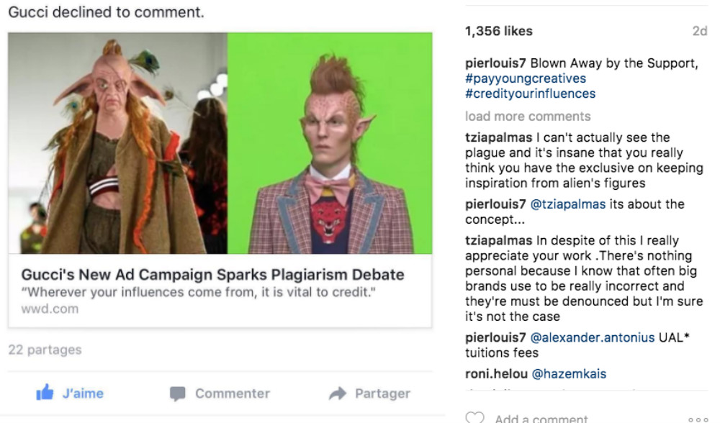Open the #credityourinfluences hashtag

point(530,94)
